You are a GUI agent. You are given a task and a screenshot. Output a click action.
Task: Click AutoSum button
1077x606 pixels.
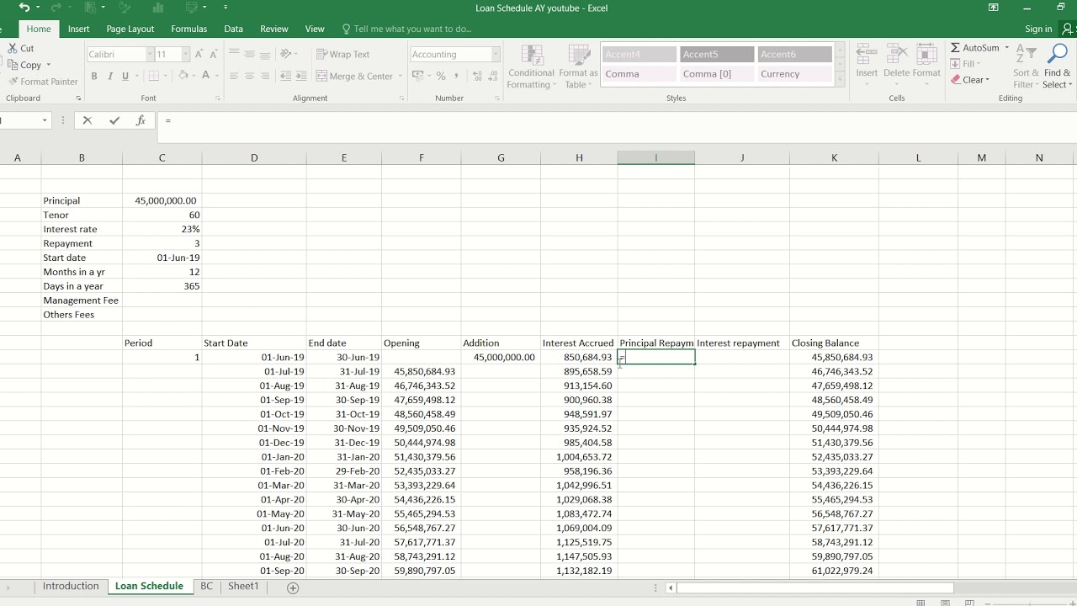click(975, 48)
